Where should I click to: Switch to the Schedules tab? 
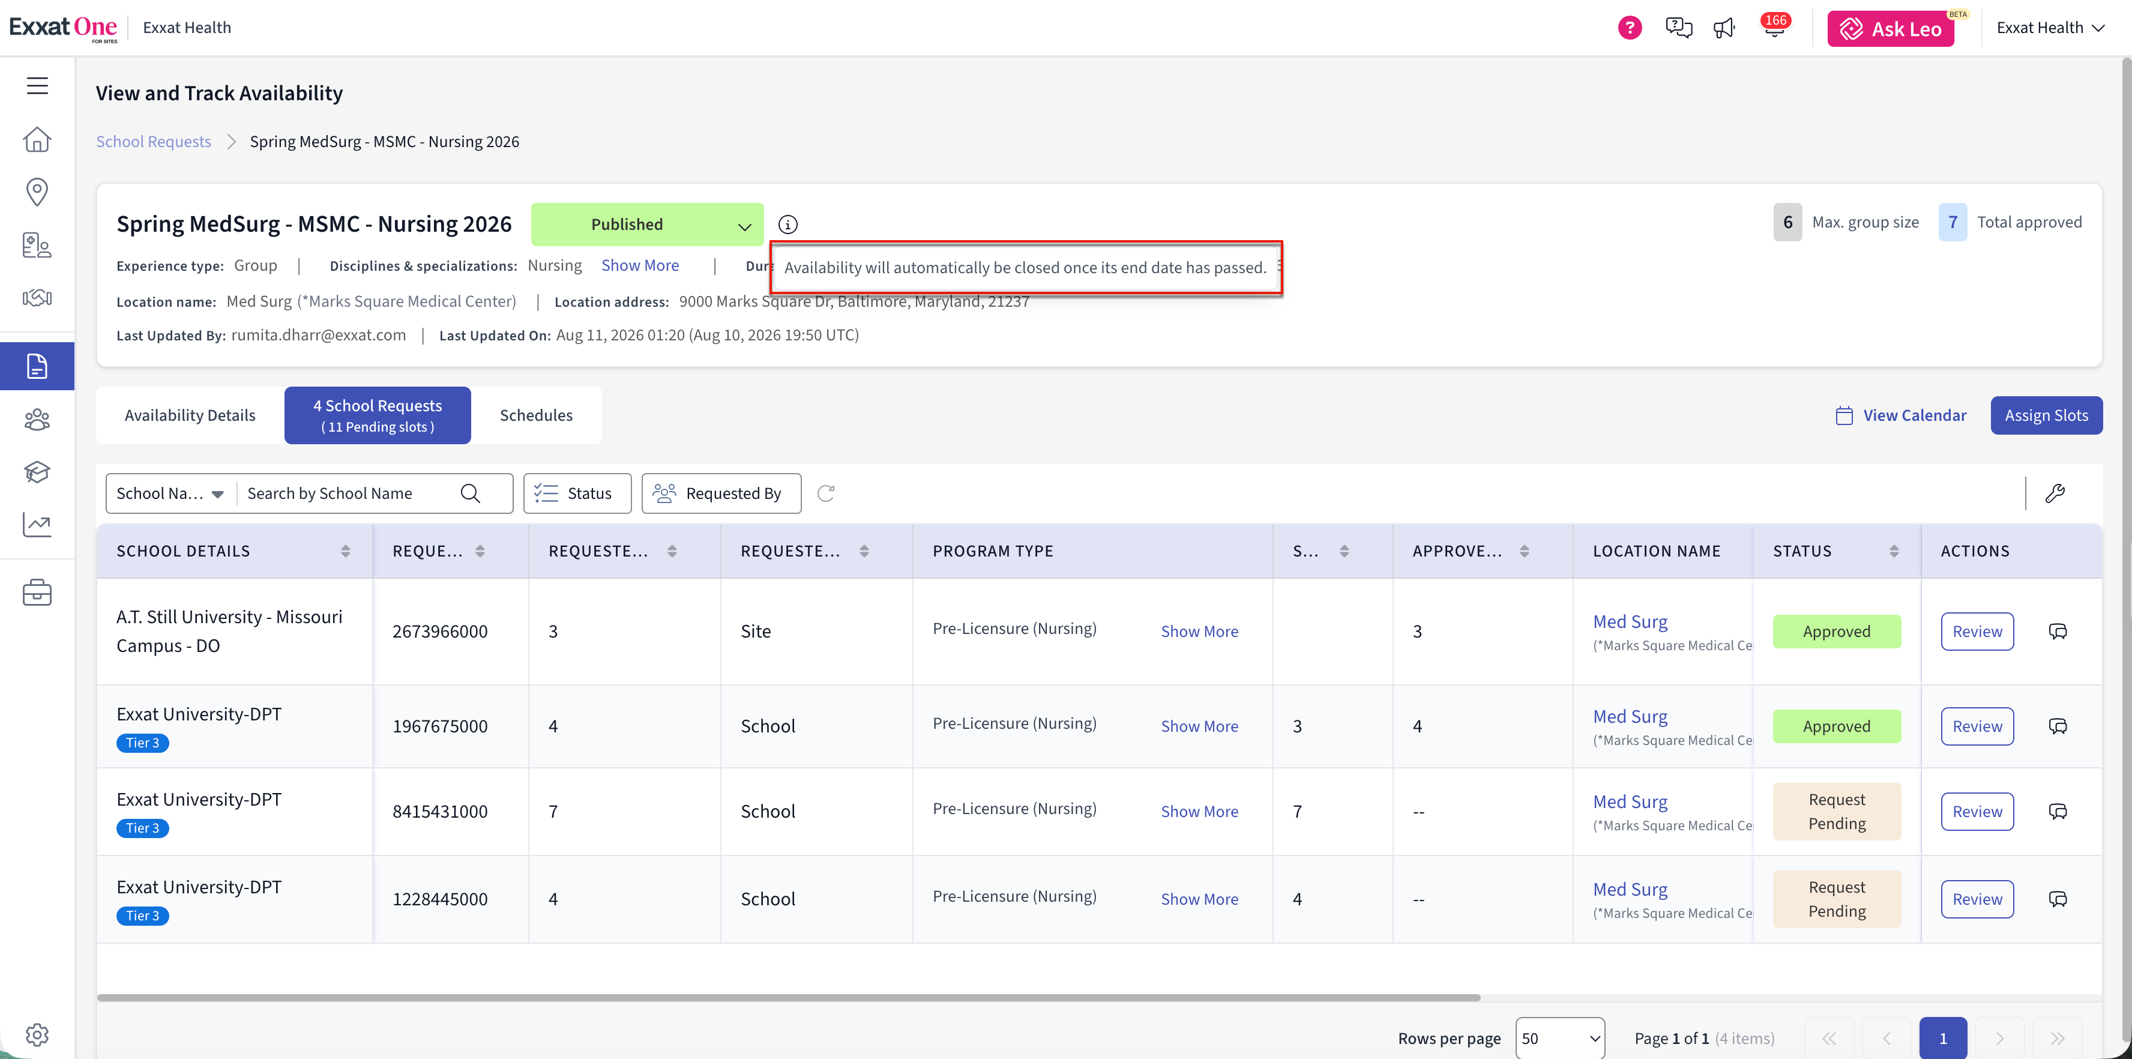tap(537, 415)
